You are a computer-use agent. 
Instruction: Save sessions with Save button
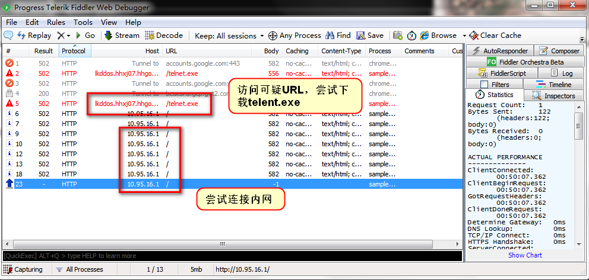point(370,36)
